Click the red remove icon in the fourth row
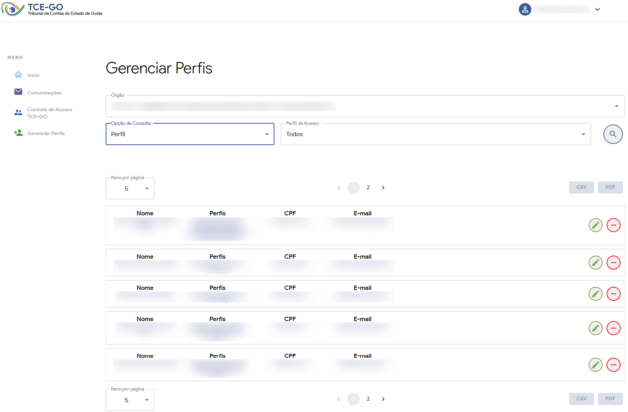This screenshot has width=628, height=412. click(x=613, y=328)
